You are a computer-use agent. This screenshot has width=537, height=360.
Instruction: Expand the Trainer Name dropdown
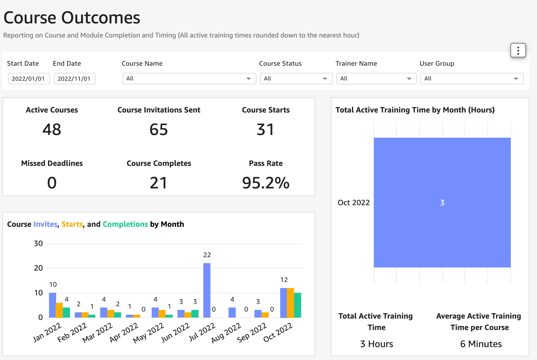pyautogui.click(x=376, y=78)
